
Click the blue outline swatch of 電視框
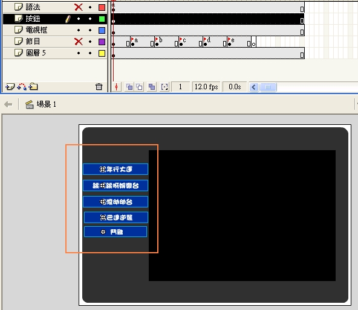[102, 30]
